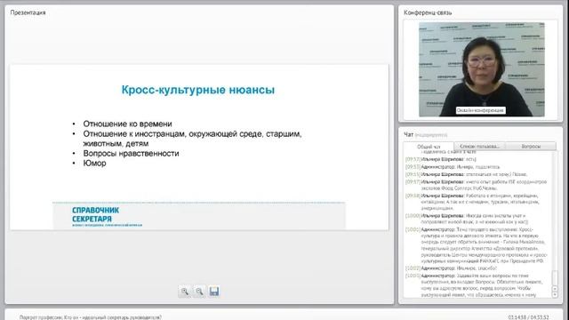Image resolution: width=569 pixels, height=320 pixels.
Task: Click the Конференц-связь panel title
Action: [x=428, y=12]
